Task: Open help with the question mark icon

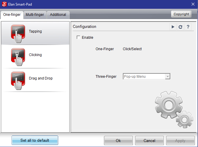Action: tap(188, 27)
